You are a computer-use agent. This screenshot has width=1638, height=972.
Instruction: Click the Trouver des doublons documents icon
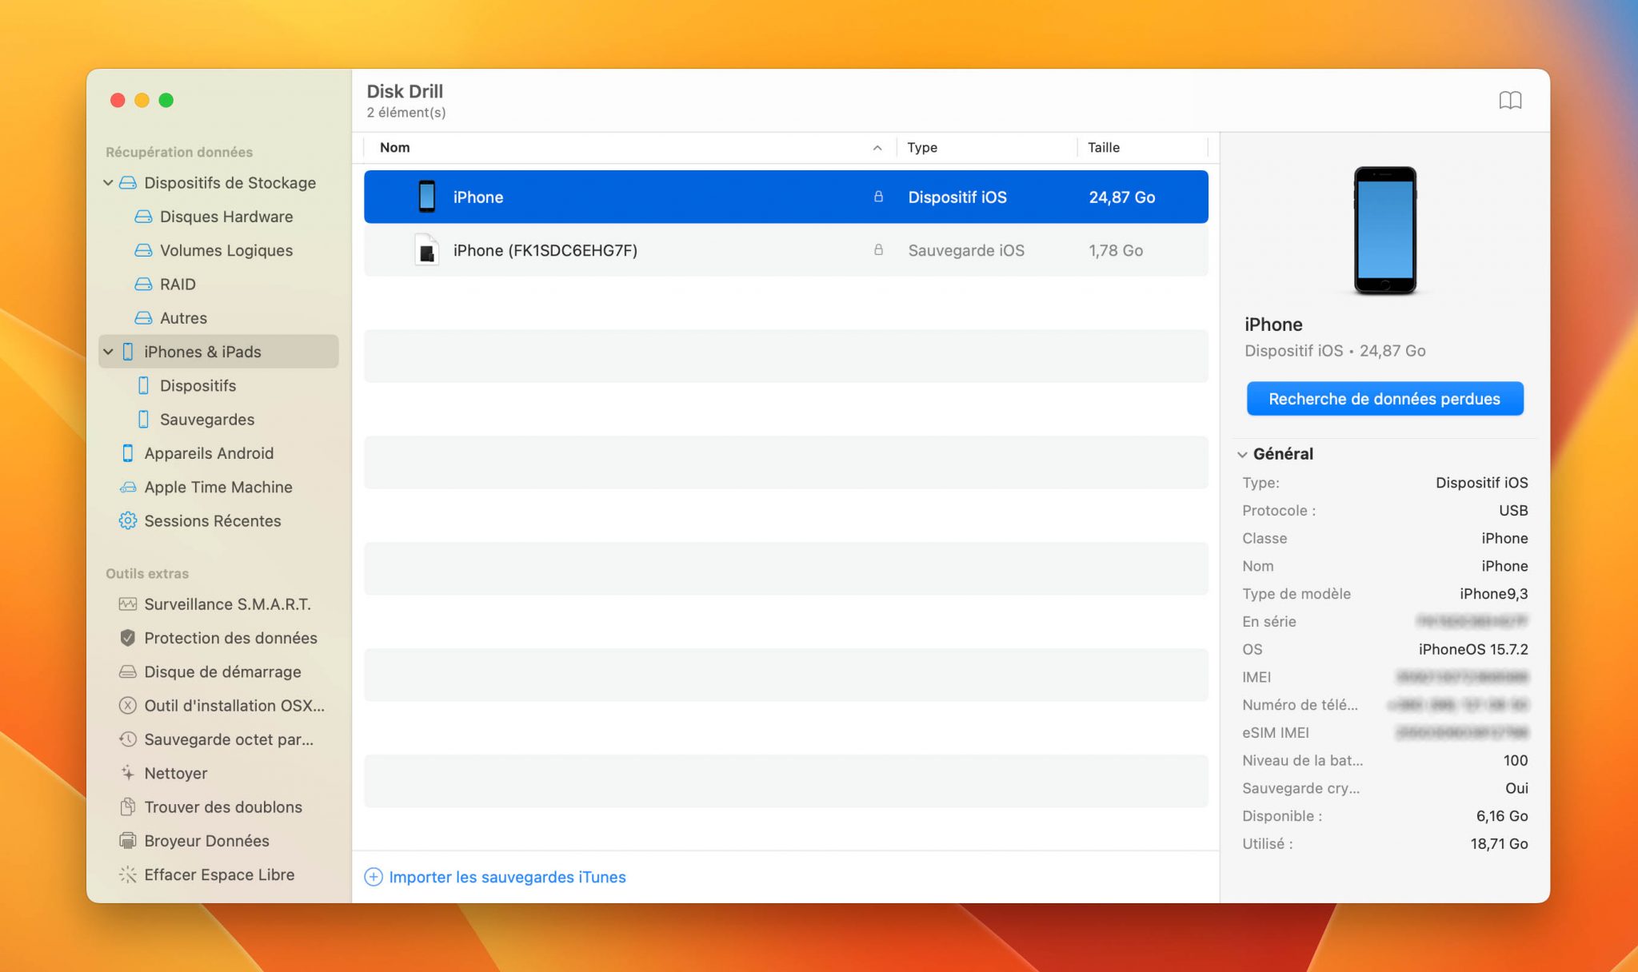coord(128,807)
